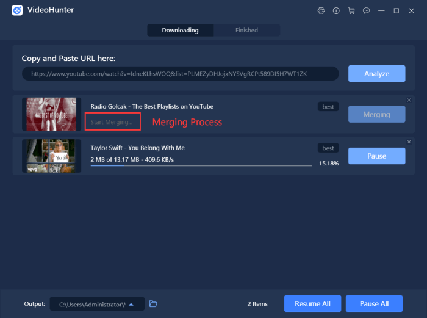
Task: Click the VideoHunter logo icon
Action: point(17,11)
